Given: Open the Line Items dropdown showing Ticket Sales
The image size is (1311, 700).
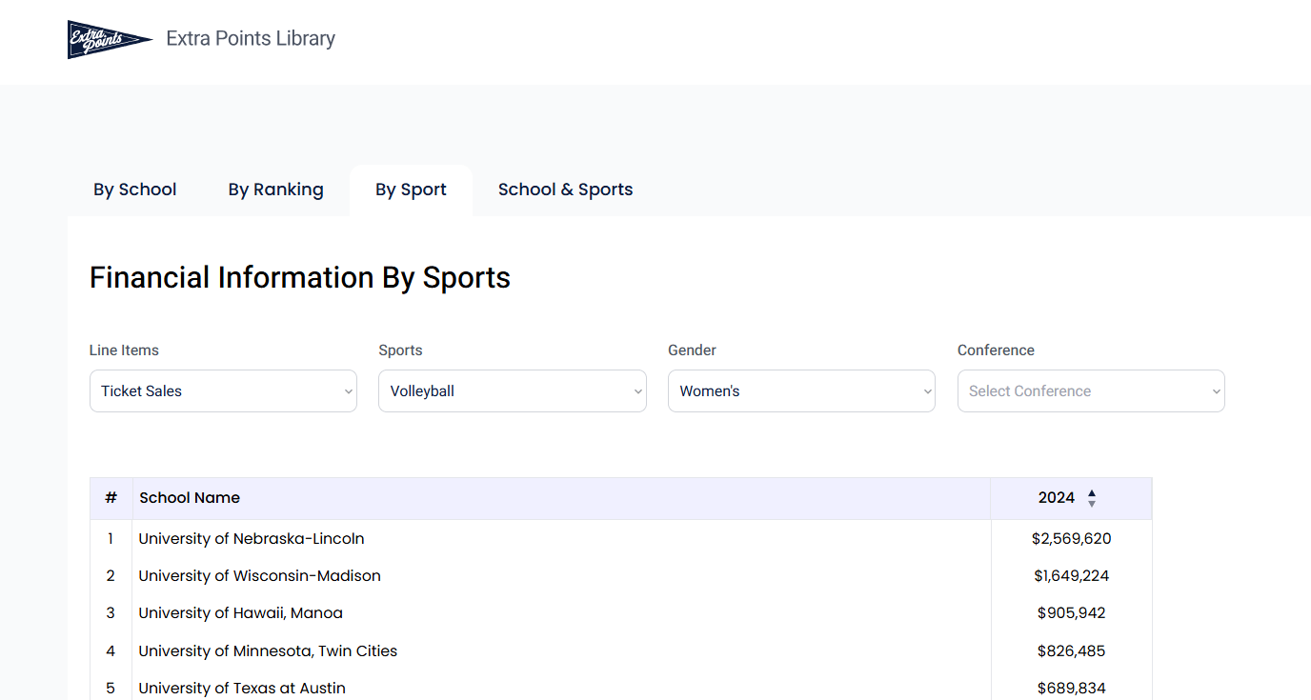Looking at the screenshot, I should (x=223, y=390).
